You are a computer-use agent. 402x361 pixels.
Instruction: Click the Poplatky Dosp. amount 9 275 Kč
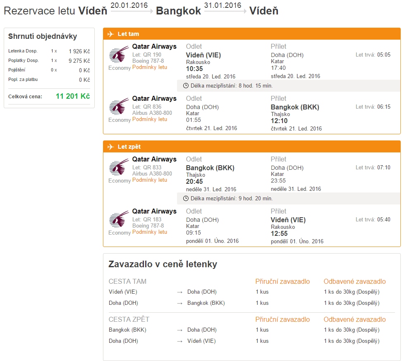click(79, 61)
